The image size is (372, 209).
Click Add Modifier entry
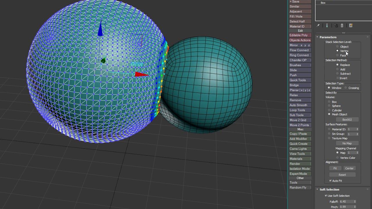[300, 139]
